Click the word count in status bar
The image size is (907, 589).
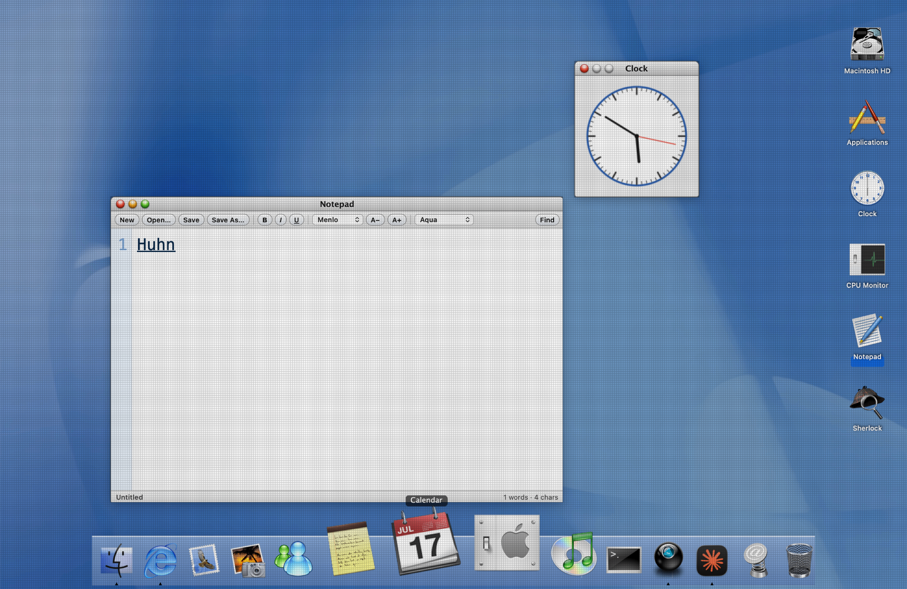click(531, 497)
